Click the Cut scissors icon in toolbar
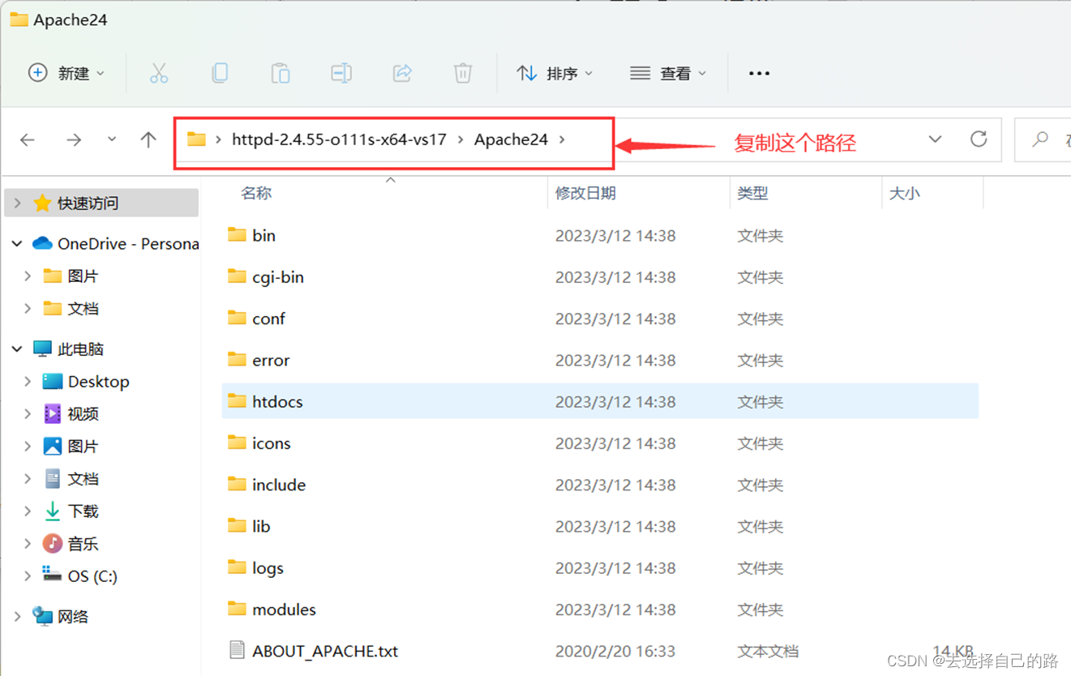This screenshot has width=1071, height=676. click(x=159, y=73)
